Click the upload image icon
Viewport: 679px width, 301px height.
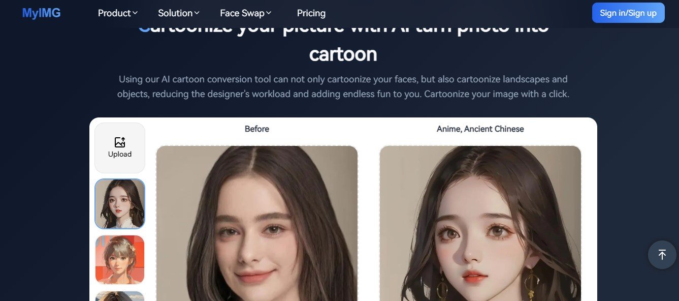(x=120, y=142)
